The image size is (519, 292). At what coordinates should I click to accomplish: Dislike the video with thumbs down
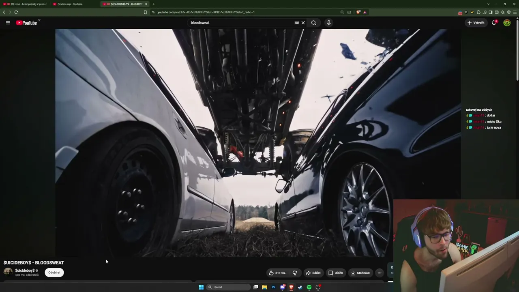click(295, 273)
